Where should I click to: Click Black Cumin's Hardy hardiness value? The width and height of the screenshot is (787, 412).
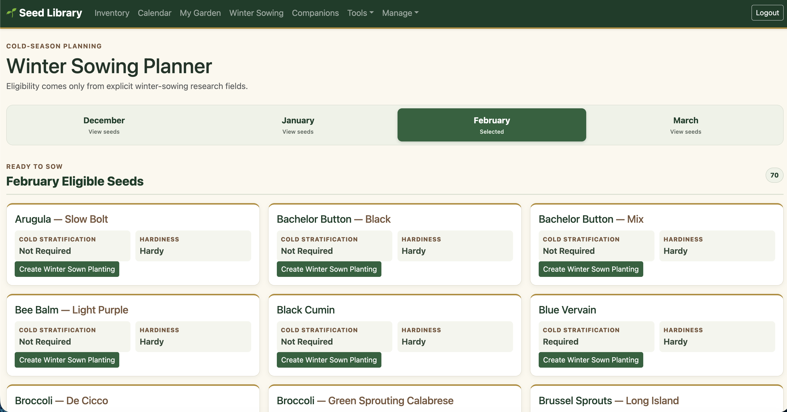(x=413, y=342)
